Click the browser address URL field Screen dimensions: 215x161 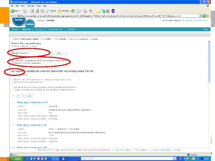[x=109, y=16]
